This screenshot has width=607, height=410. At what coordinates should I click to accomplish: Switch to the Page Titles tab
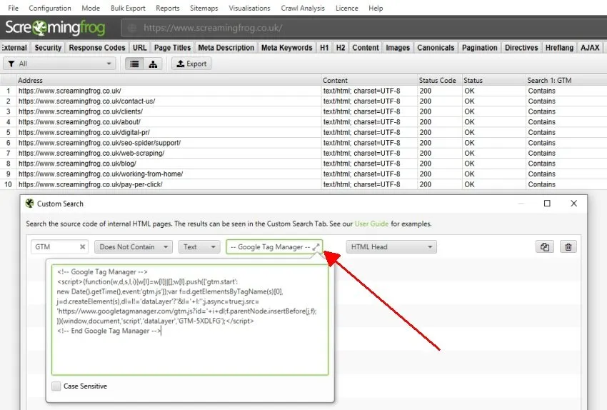(x=172, y=48)
